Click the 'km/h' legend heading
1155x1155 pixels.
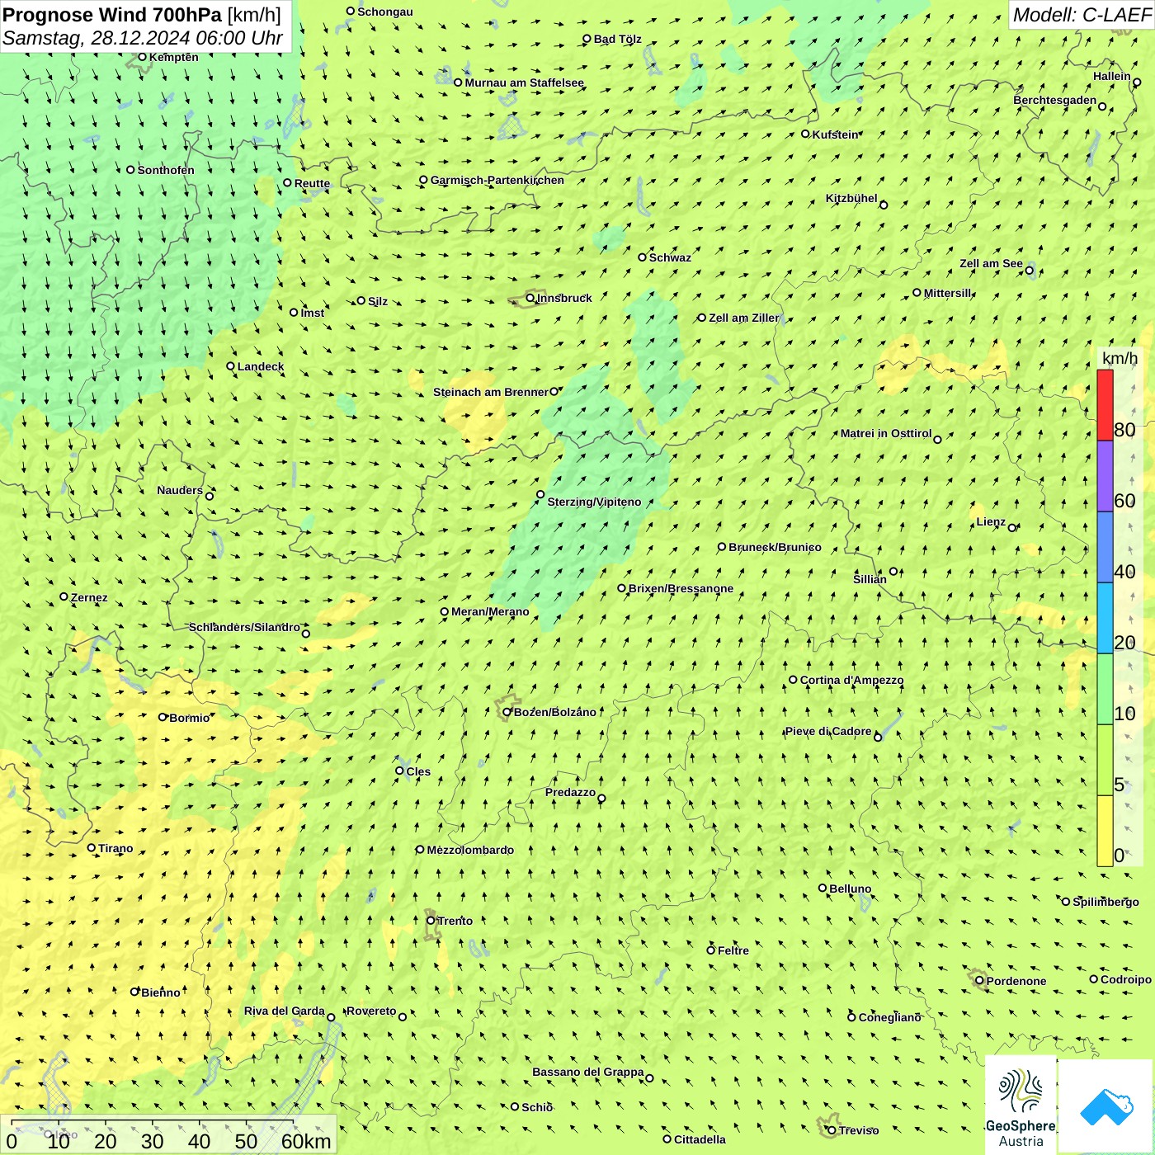click(1120, 358)
